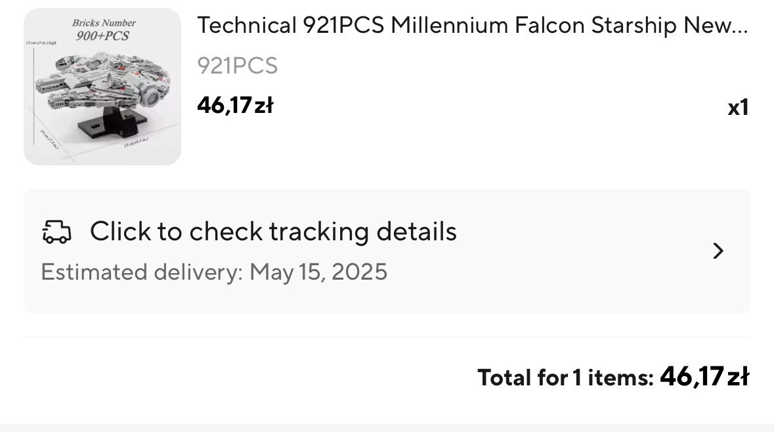Image resolution: width=774 pixels, height=432 pixels.
Task: Open the Millennium Falcon product thumbnail
Action: (x=102, y=87)
